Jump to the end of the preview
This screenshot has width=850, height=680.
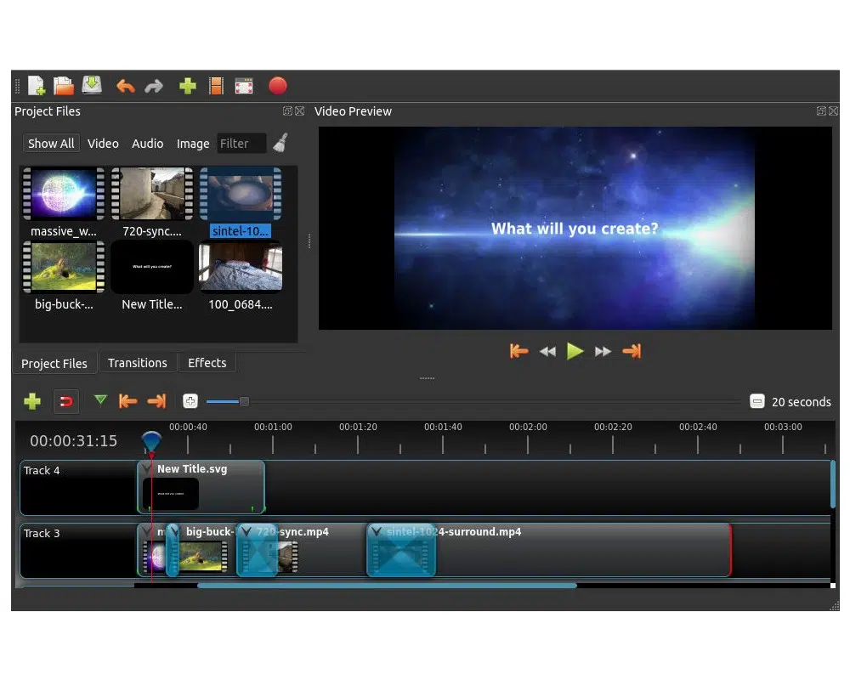click(x=631, y=351)
